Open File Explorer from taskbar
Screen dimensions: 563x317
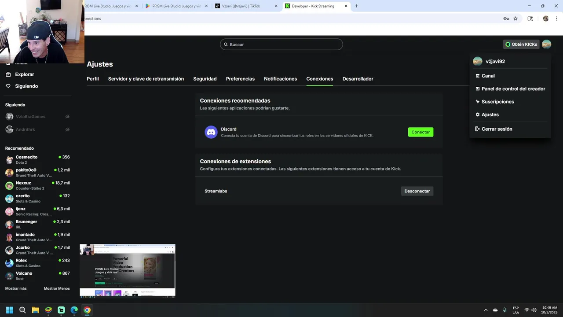click(x=35, y=310)
